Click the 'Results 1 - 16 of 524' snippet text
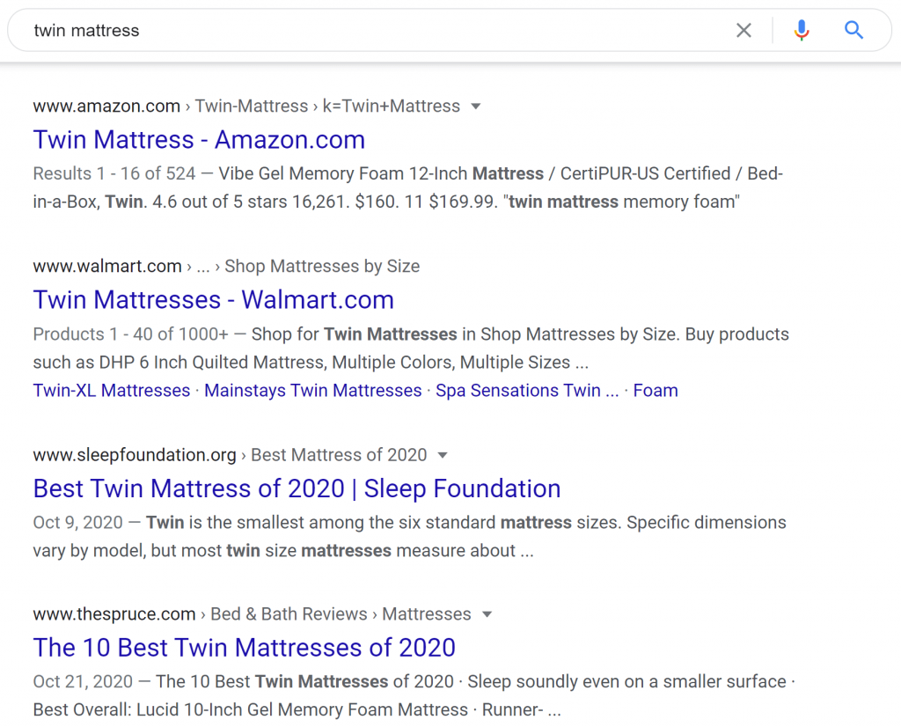Image resolution: width=901 pixels, height=727 pixels. (114, 173)
